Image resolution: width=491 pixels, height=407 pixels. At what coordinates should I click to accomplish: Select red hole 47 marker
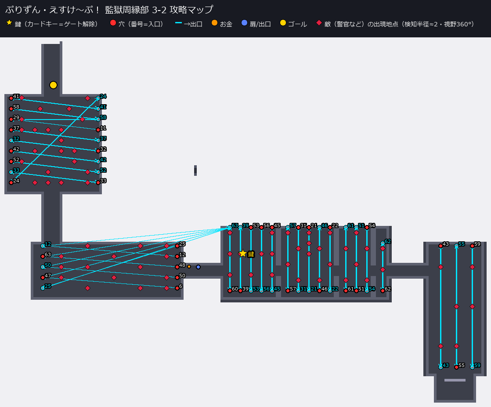[43, 277]
